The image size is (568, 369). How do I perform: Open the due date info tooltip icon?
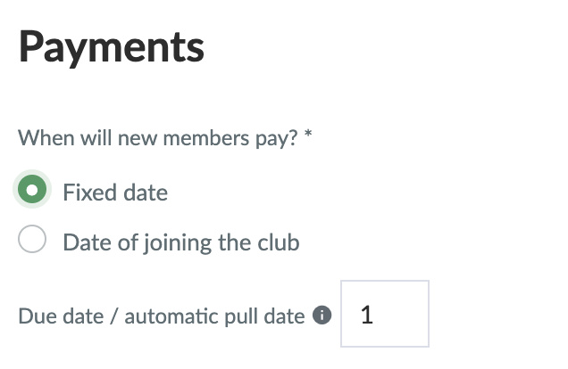coord(322,316)
